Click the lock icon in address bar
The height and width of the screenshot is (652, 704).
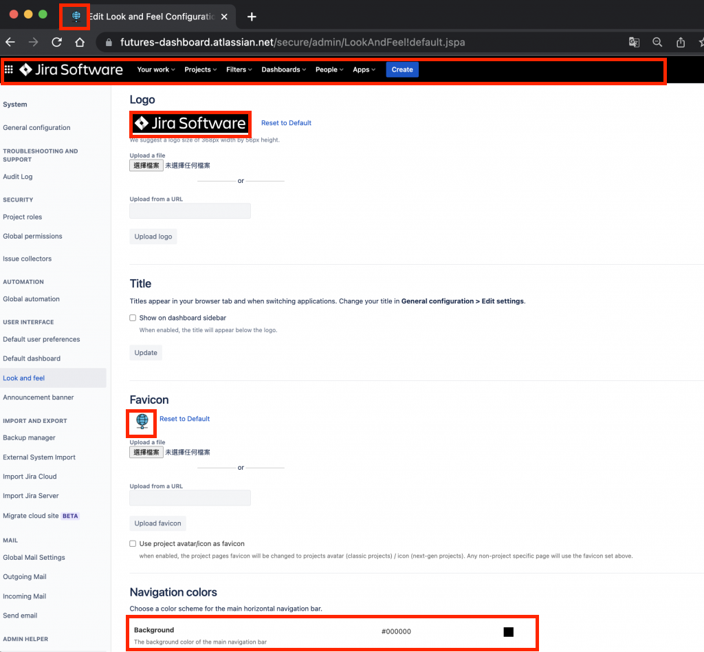(109, 43)
